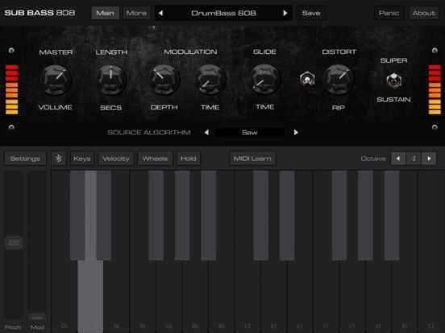
Task: Play the black key between G0 and A0
Action: pyautogui.click(x=182, y=216)
